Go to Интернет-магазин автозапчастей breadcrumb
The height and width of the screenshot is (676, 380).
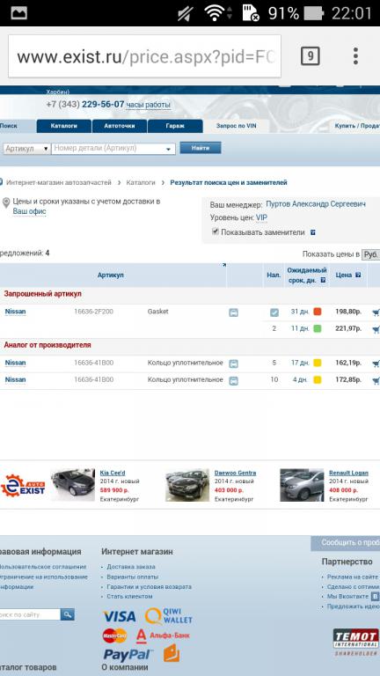tap(59, 183)
